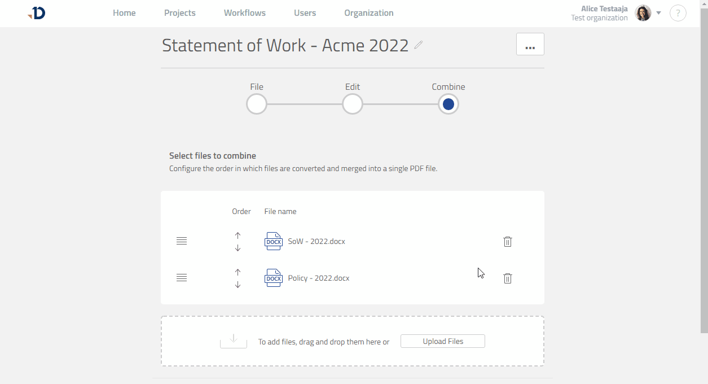Delete the Policy - 2022.docx file

508,278
